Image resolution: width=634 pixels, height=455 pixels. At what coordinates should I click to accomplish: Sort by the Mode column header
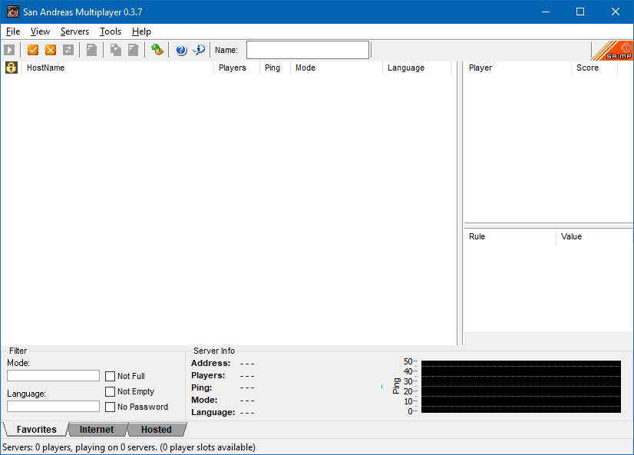(x=336, y=68)
